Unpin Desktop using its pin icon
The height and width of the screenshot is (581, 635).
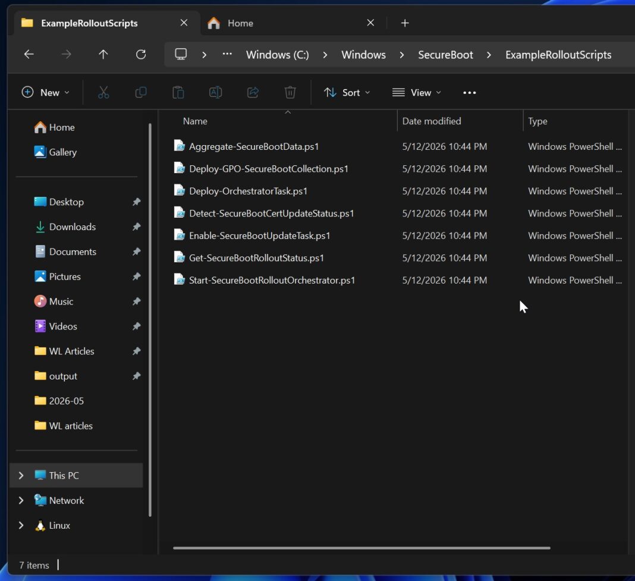(x=137, y=202)
